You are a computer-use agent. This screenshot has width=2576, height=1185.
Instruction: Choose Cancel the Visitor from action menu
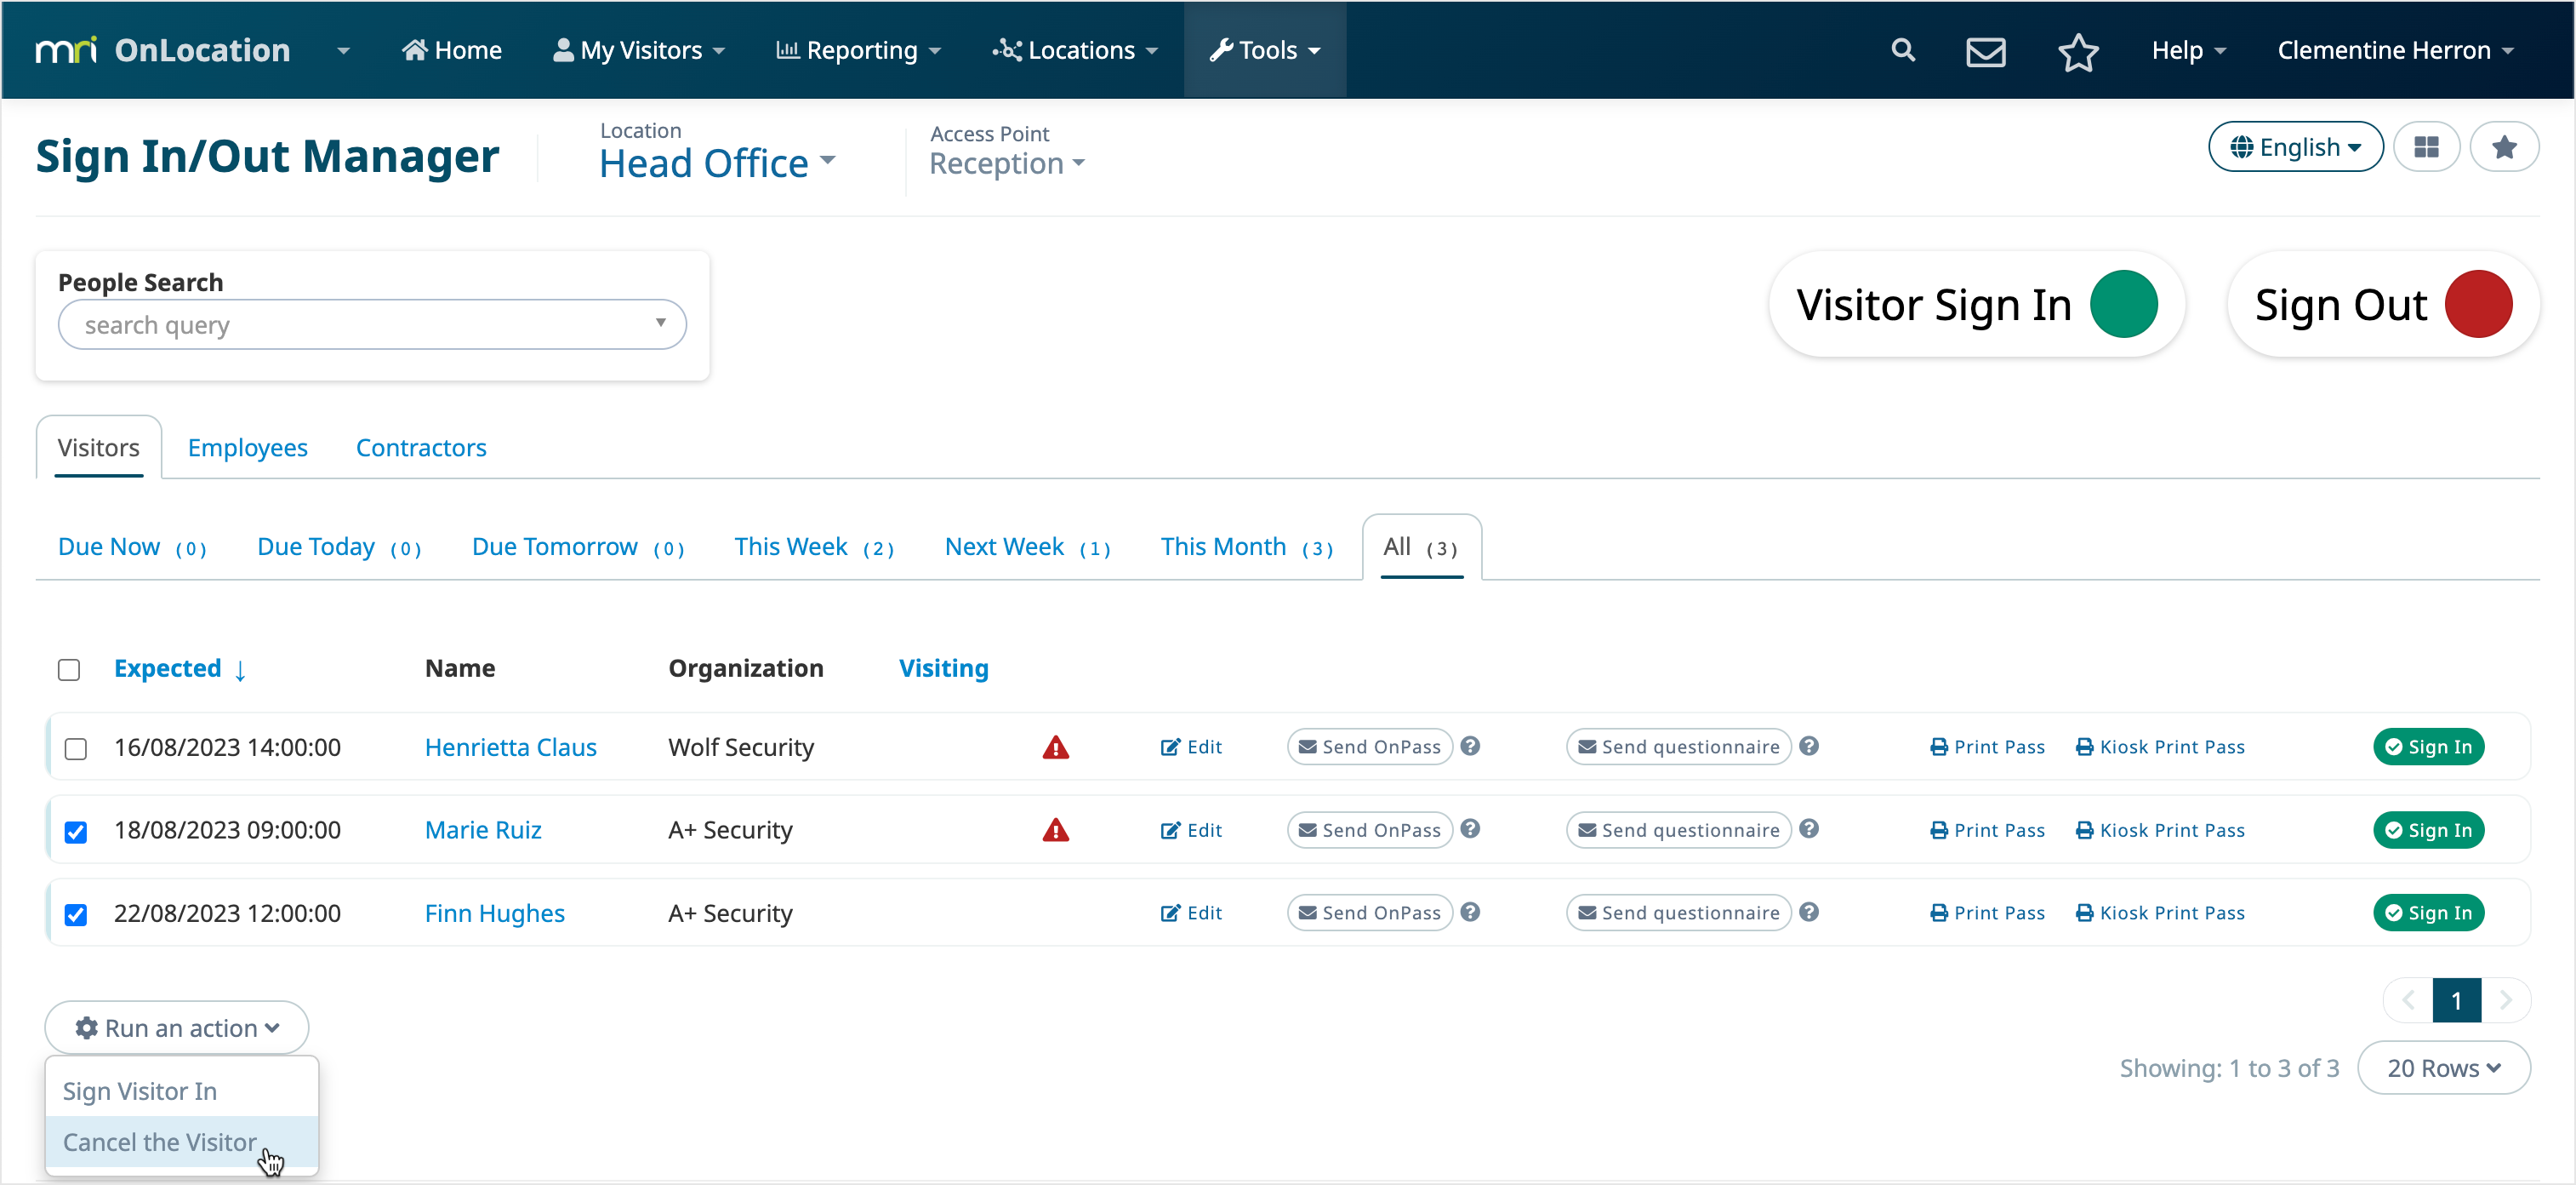click(x=160, y=1141)
